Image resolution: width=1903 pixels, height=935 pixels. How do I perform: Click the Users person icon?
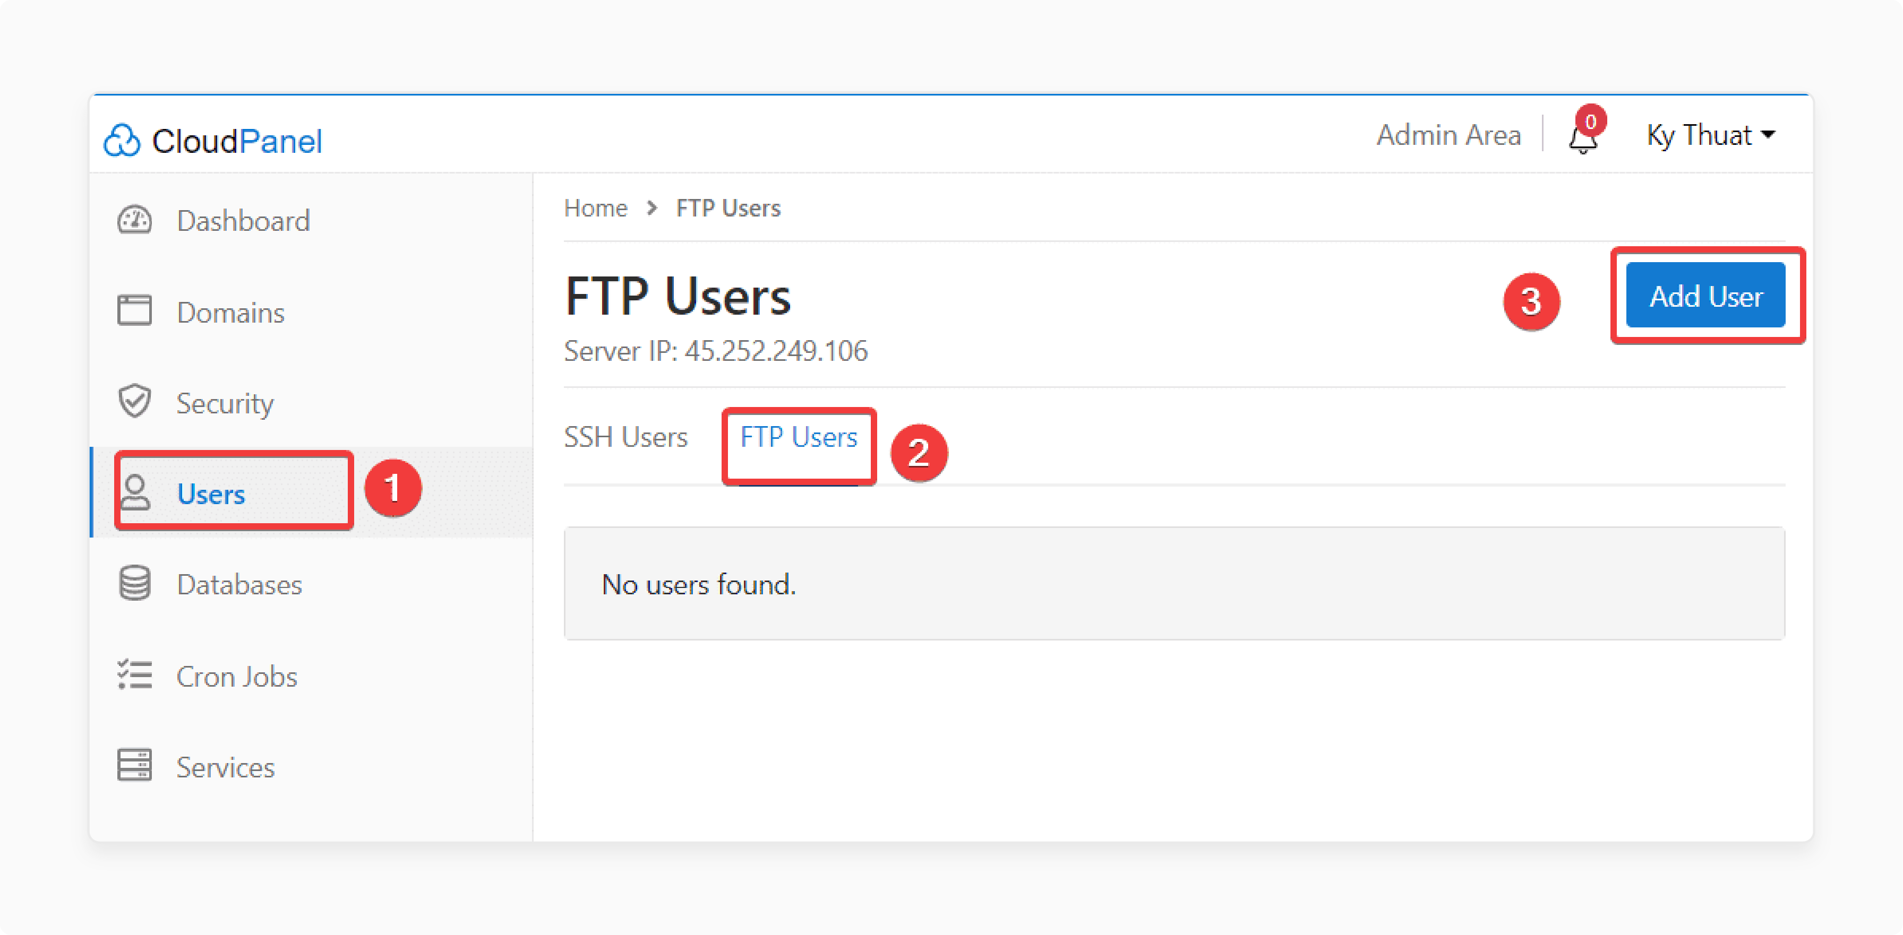pyautogui.click(x=135, y=492)
